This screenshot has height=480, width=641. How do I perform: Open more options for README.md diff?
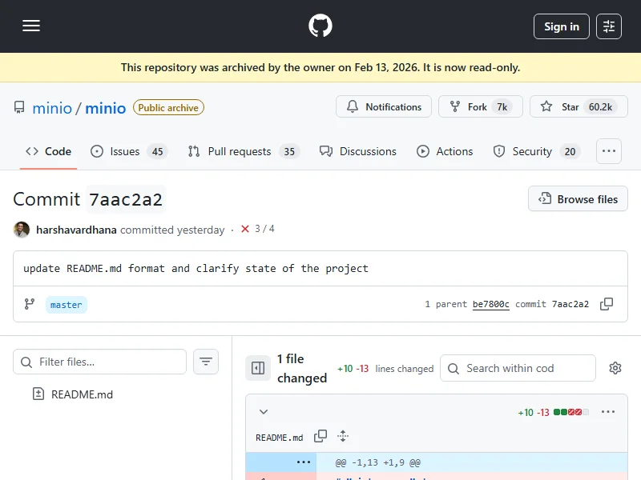[608, 412]
